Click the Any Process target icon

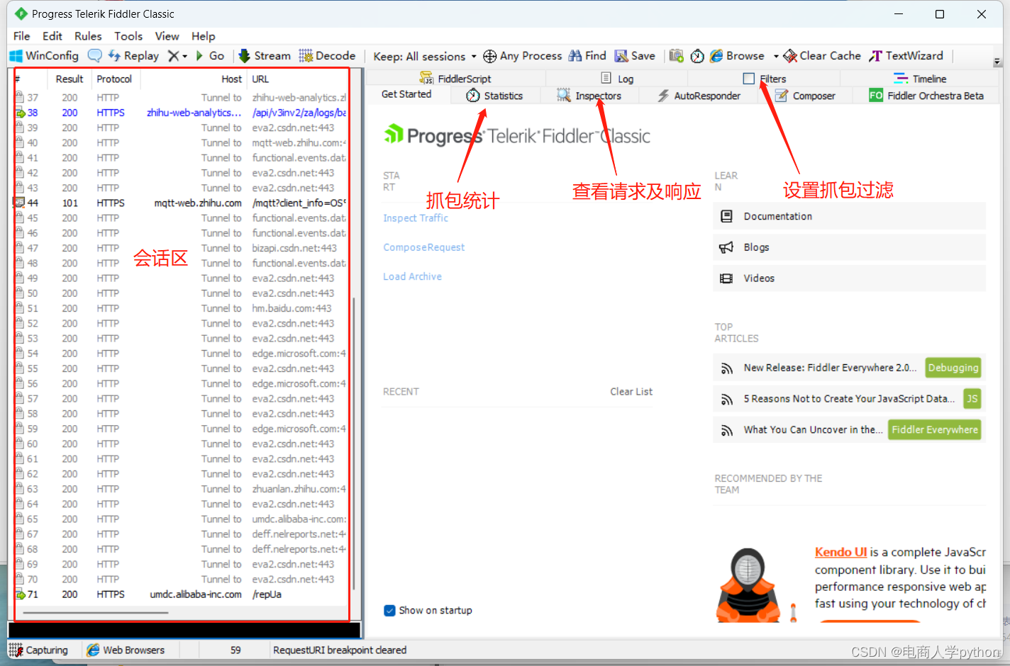(489, 56)
